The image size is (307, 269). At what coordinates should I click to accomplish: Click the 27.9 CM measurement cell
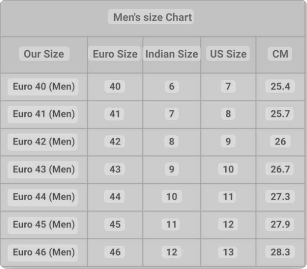(280, 224)
